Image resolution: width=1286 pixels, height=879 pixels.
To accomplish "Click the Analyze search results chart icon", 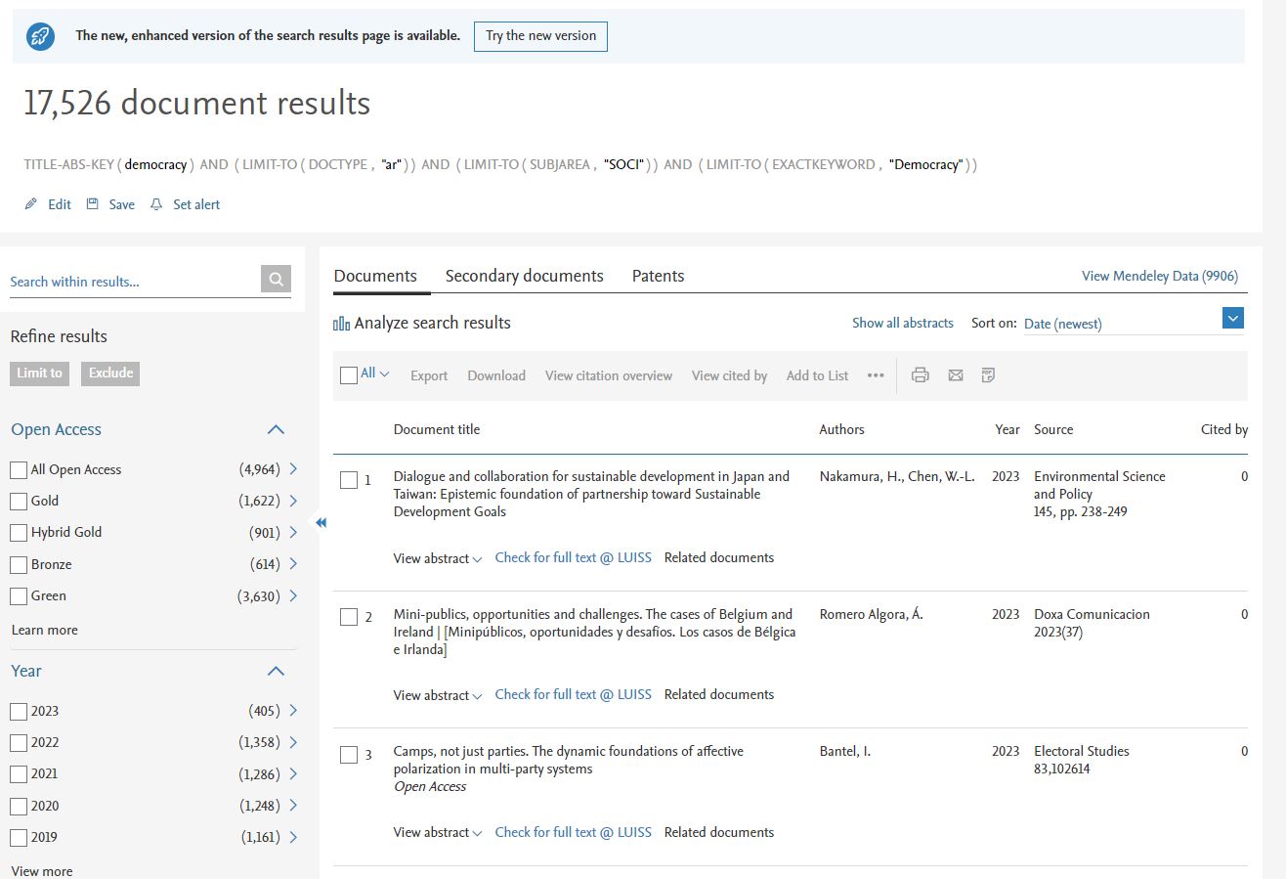I will (341, 323).
